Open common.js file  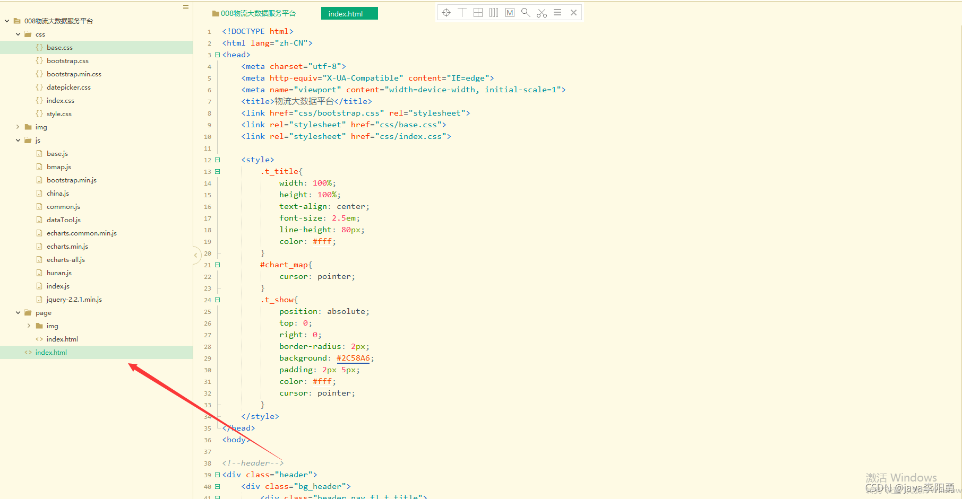[x=63, y=207]
